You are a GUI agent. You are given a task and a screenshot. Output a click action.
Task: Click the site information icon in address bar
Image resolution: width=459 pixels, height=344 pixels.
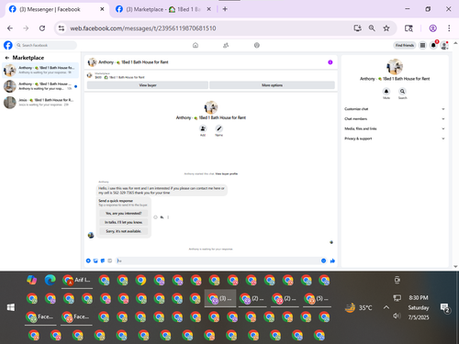pos(62,28)
